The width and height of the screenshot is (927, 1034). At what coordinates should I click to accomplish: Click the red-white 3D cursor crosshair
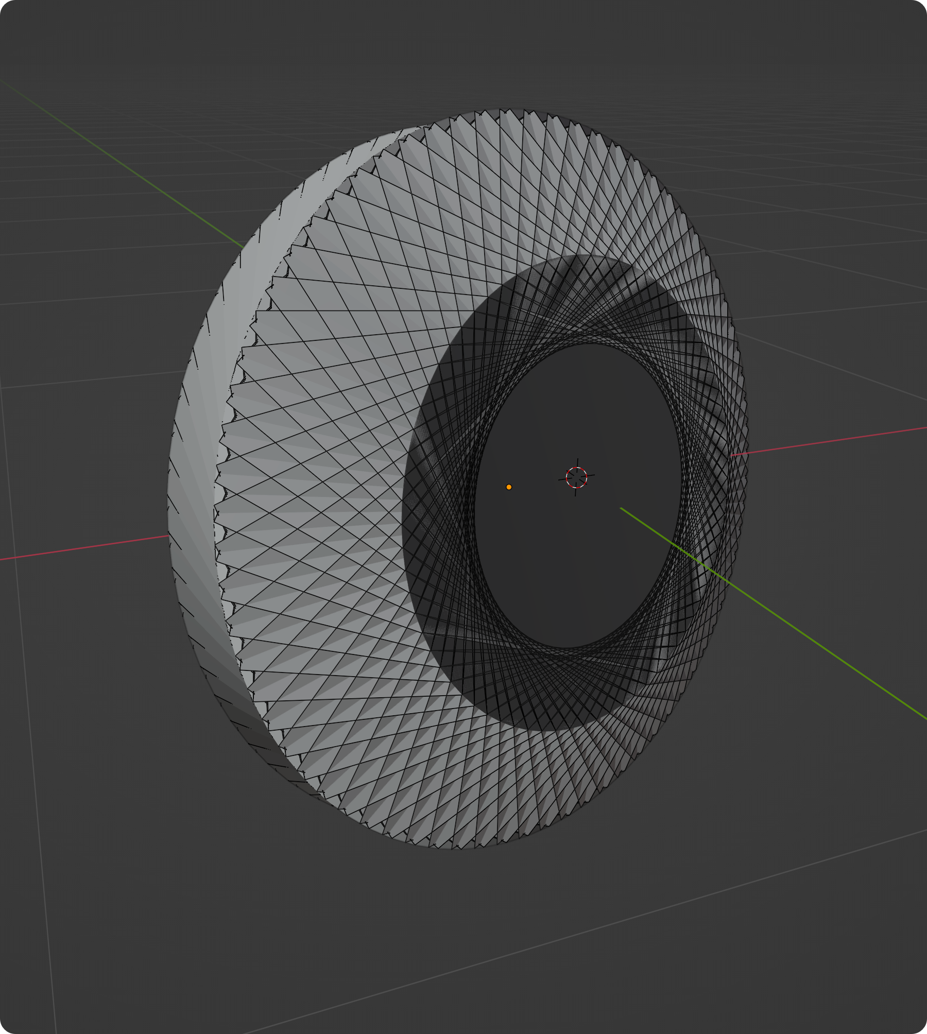click(x=576, y=477)
